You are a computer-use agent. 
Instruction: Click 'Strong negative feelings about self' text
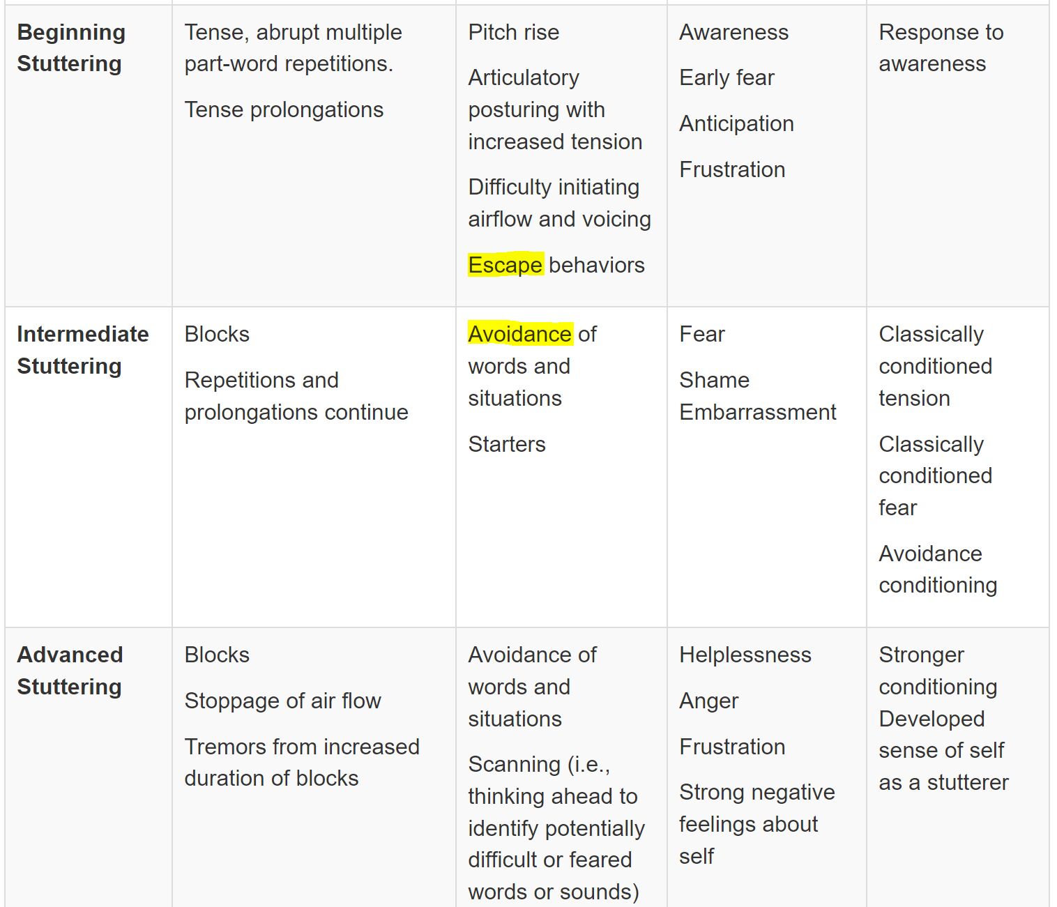click(756, 824)
